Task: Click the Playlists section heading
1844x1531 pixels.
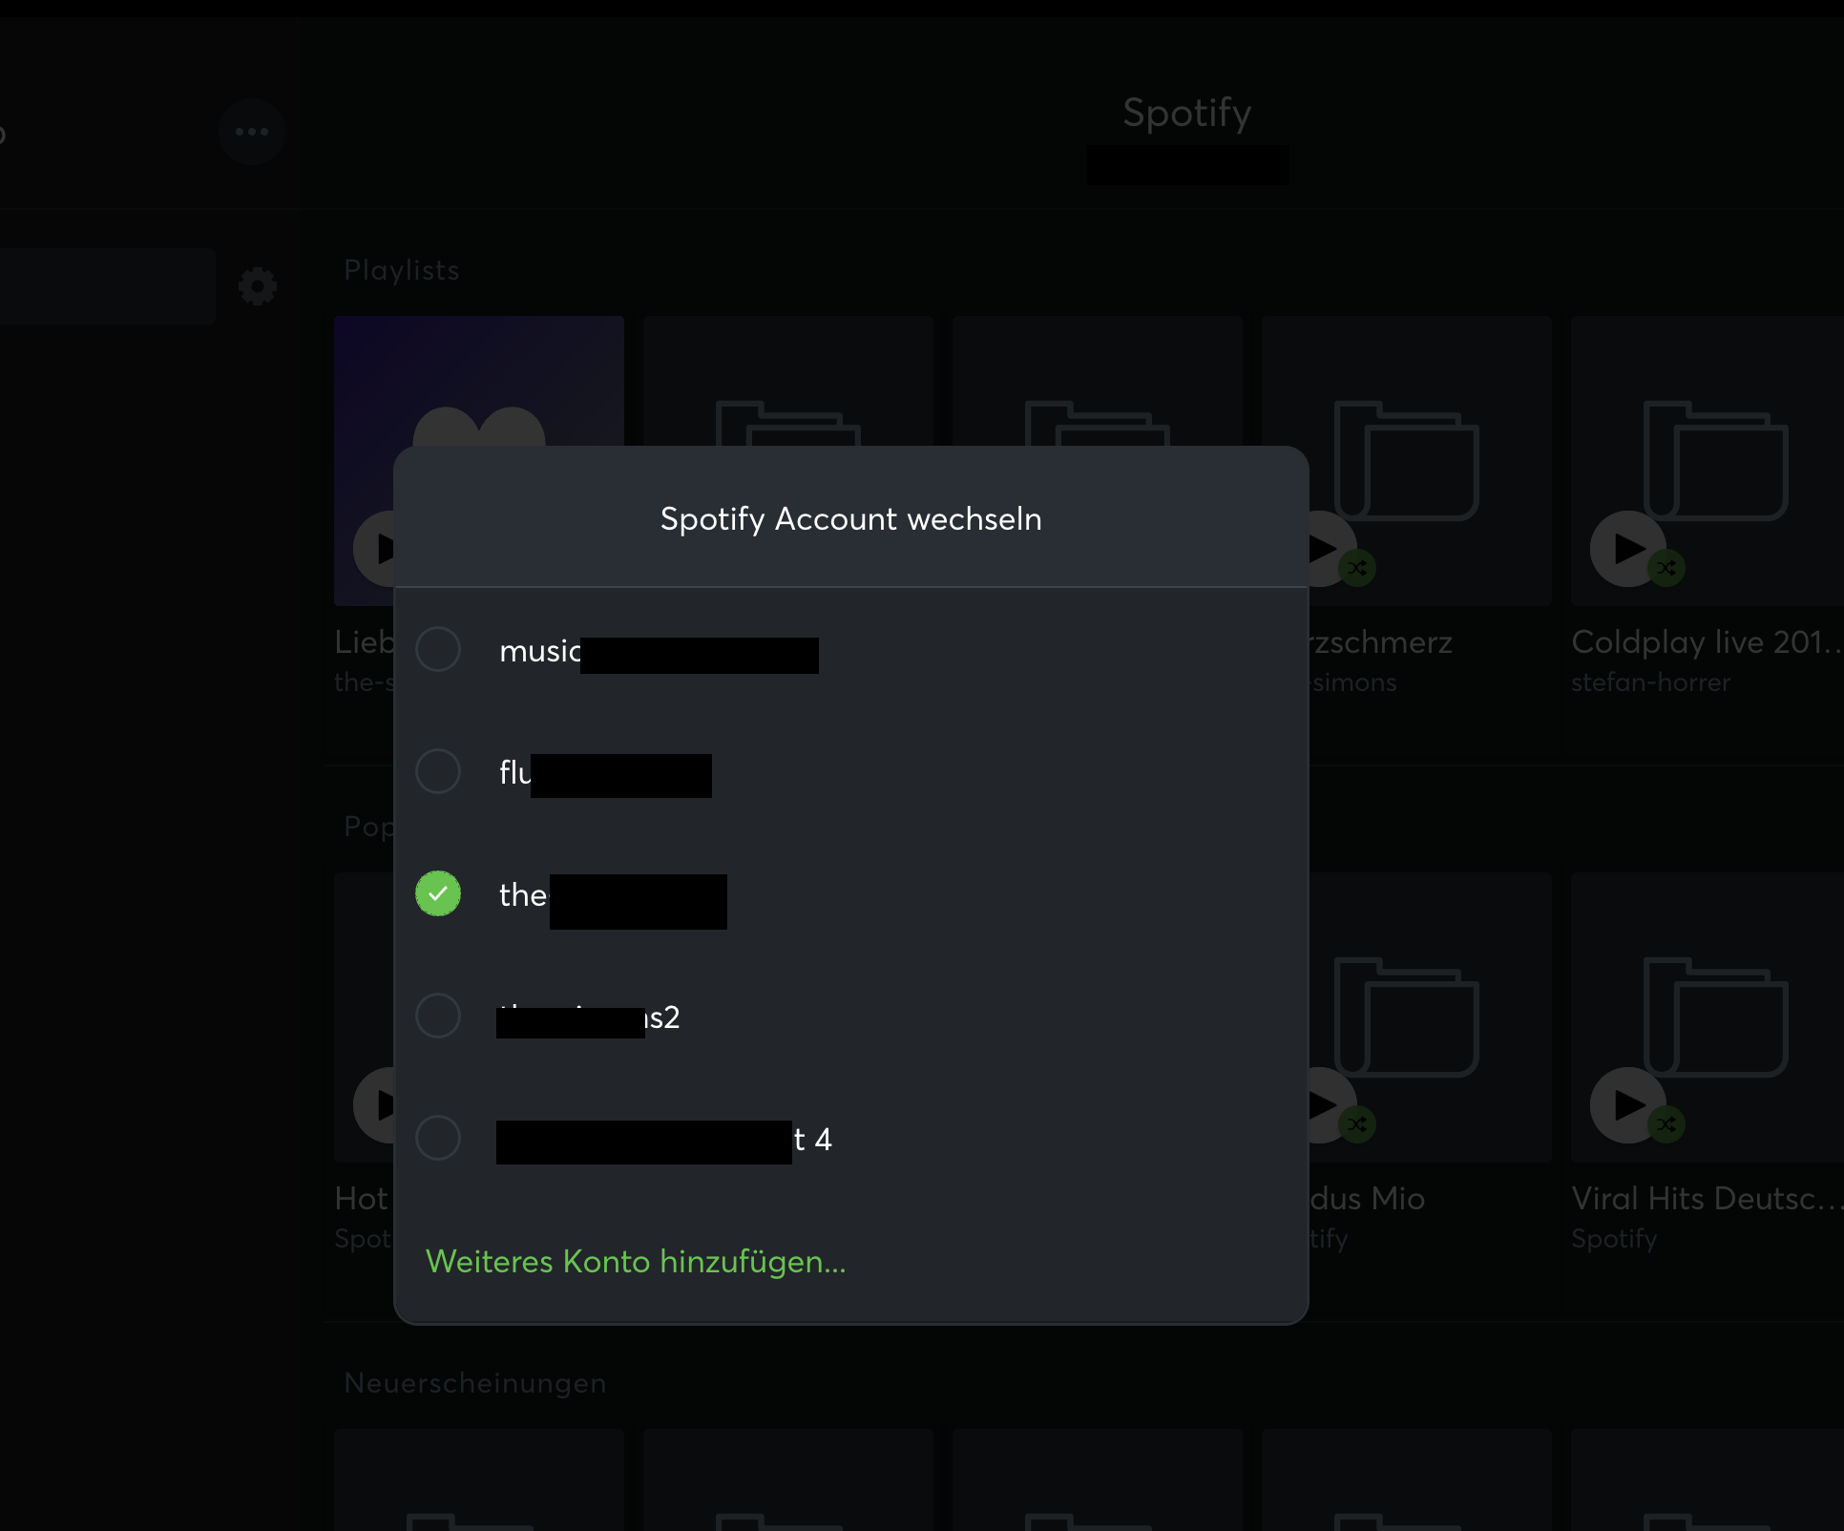Action: click(402, 270)
